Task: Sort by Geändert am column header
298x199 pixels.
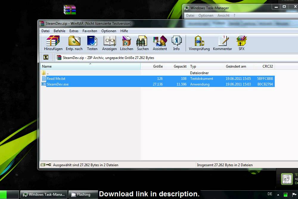Action: tap(239, 66)
